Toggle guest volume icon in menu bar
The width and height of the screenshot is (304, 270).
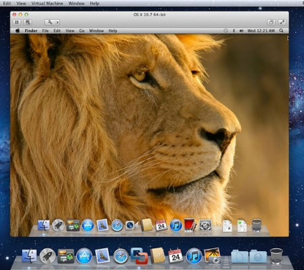[x=241, y=31]
